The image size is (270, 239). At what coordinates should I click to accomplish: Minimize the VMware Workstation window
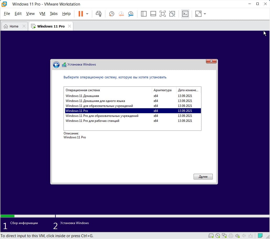coord(250,4)
